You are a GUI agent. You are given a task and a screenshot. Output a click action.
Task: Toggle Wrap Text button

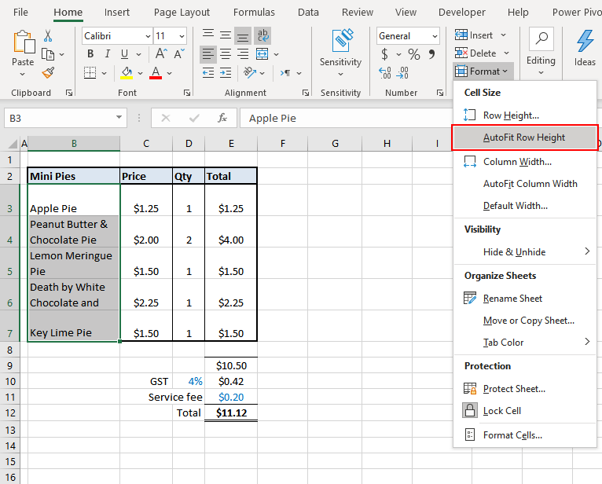click(x=263, y=35)
